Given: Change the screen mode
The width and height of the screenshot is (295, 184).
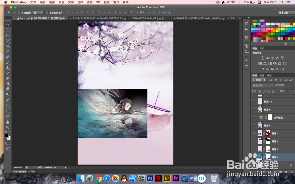Looking at the screenshot, I should pos(7,148).
